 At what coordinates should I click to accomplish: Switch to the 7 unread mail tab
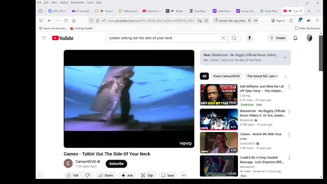coord(81,11)
